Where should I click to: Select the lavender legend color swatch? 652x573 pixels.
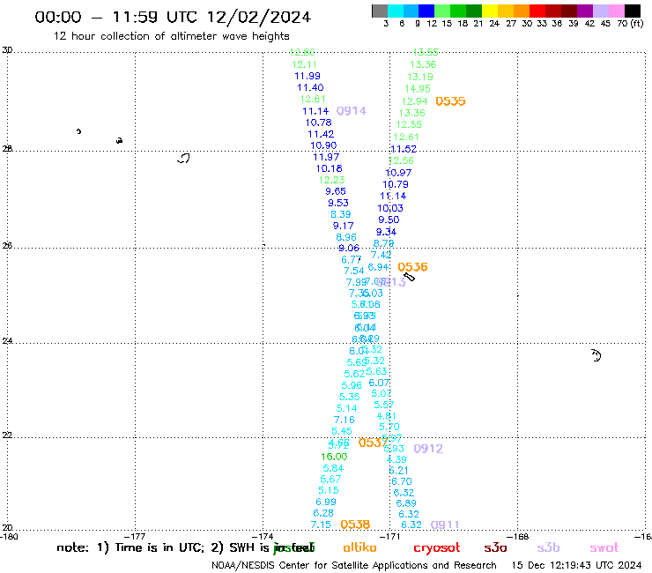point(600,11)
